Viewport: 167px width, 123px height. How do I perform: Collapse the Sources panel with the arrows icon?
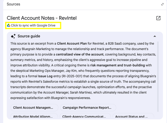tap(162, 4)
